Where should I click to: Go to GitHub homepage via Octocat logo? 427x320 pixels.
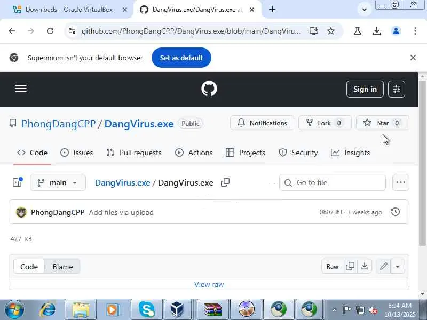pos(209,89)
